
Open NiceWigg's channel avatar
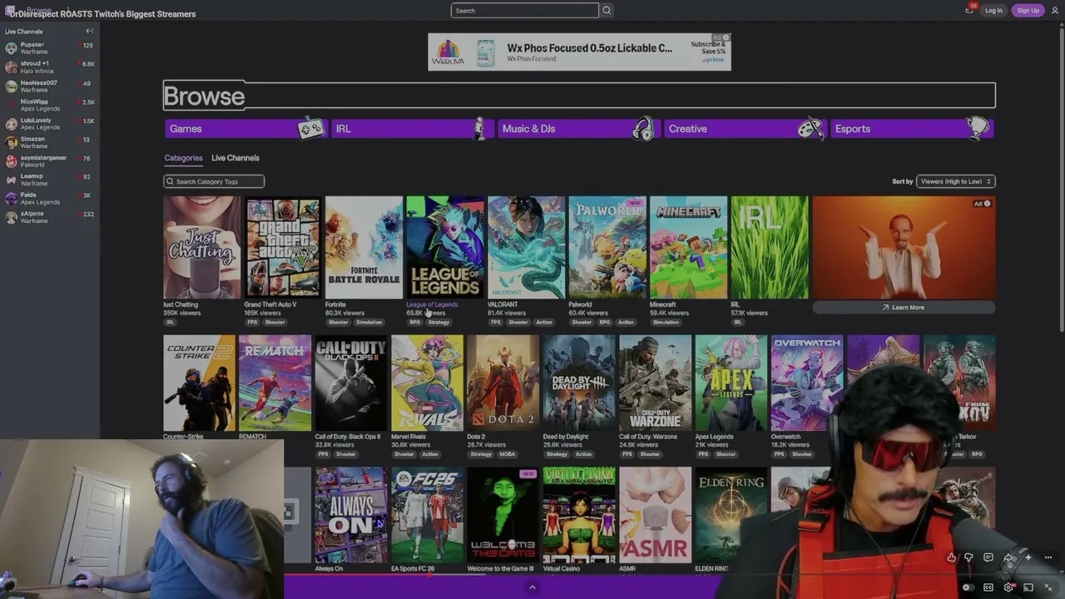[x=11, y=105]
